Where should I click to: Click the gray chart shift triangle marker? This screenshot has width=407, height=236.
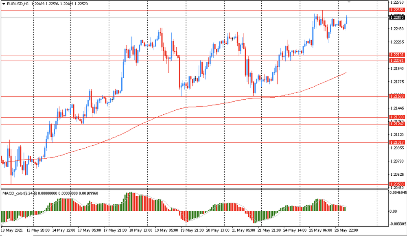[x=349, y=2]
